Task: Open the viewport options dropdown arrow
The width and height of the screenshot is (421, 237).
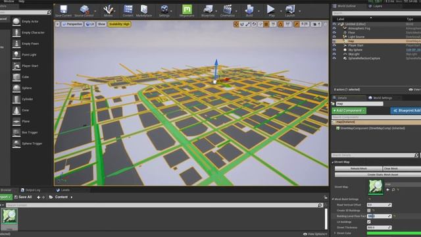Action: (57, 24)
